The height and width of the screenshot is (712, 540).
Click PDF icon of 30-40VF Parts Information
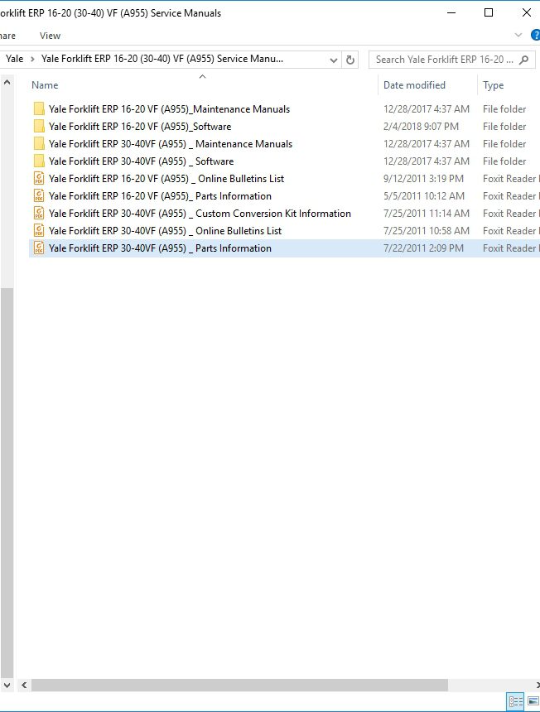(39, 248)
